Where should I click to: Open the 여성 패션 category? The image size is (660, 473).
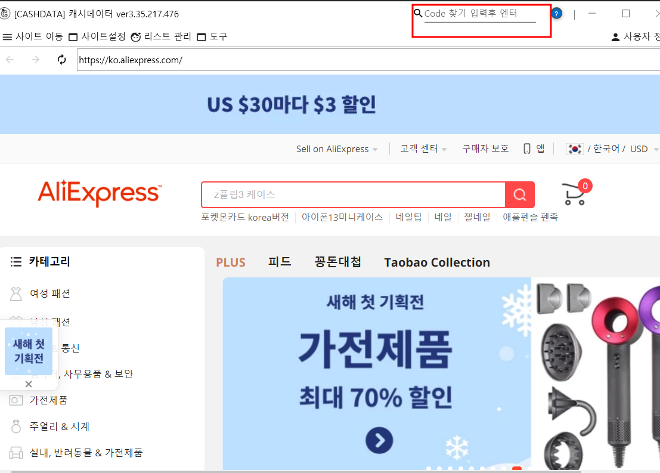tap(50, 293)
